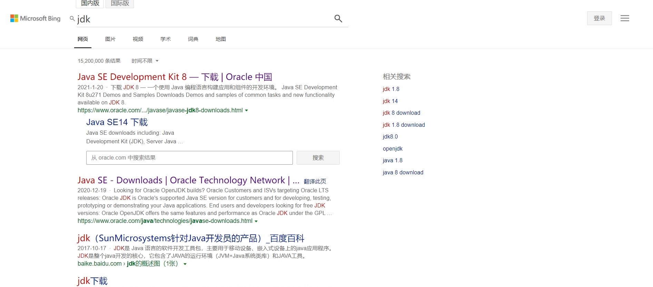
Task: Open the Java SE14 下载 sublink
Action: (x=117, y=122)
